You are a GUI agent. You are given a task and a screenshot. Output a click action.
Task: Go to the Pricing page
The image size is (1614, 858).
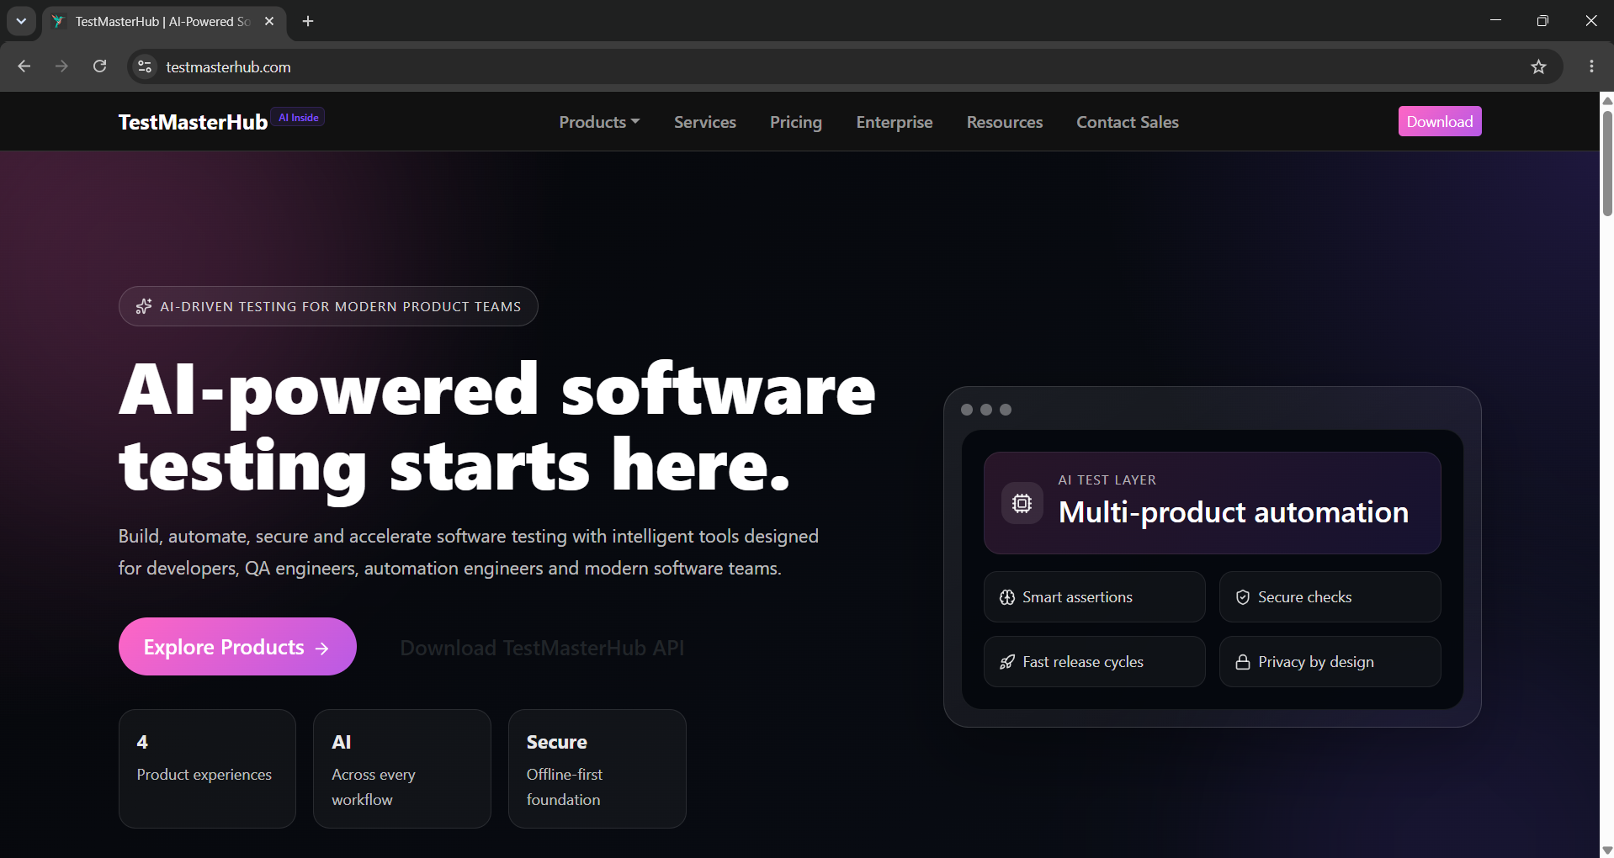click(x=796, y=122)
